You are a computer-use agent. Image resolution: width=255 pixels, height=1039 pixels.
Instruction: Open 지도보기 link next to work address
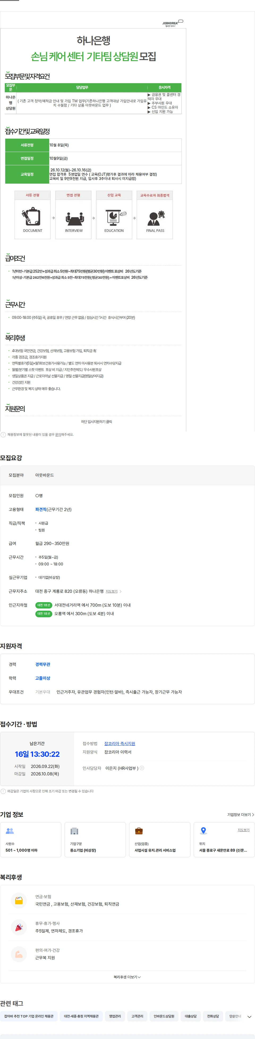111,591
